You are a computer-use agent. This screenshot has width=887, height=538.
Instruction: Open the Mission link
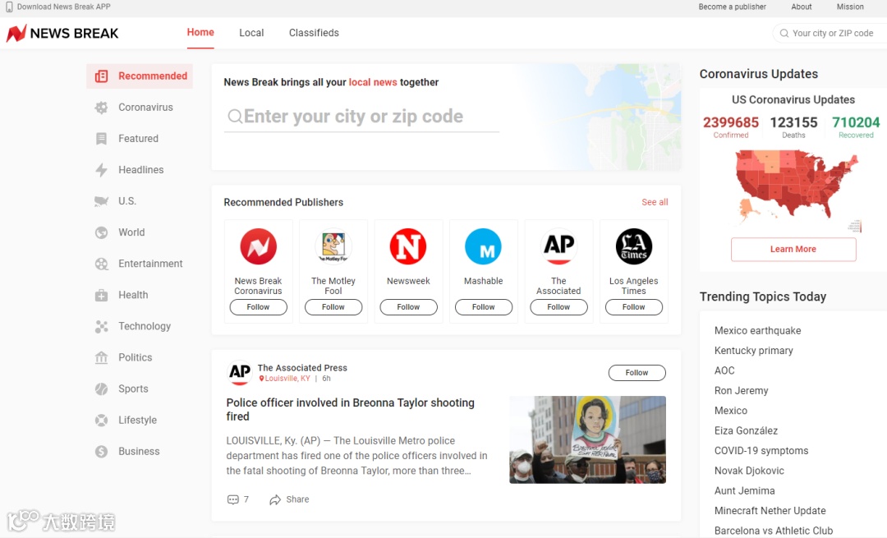click(x=850, y=7)
